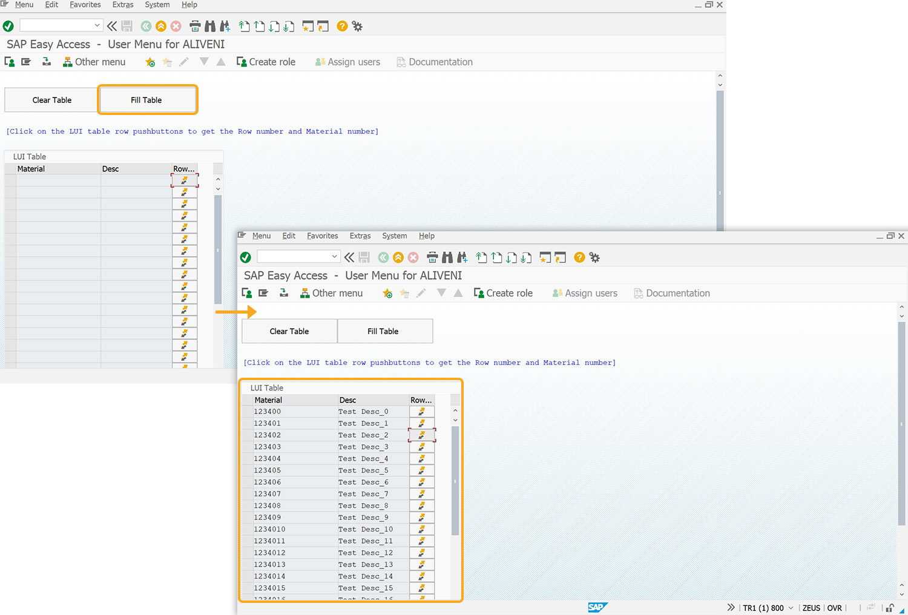This screenshot has height=615, width=908.
Task: Open a new GUI window from front toolbar
Action: coord(545,257)
